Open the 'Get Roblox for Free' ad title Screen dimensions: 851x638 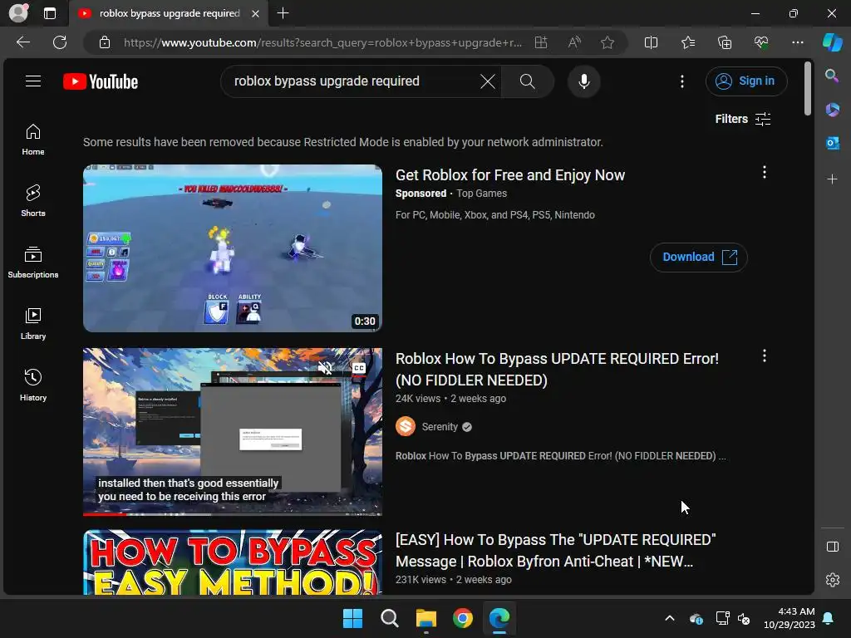(510, 175)
